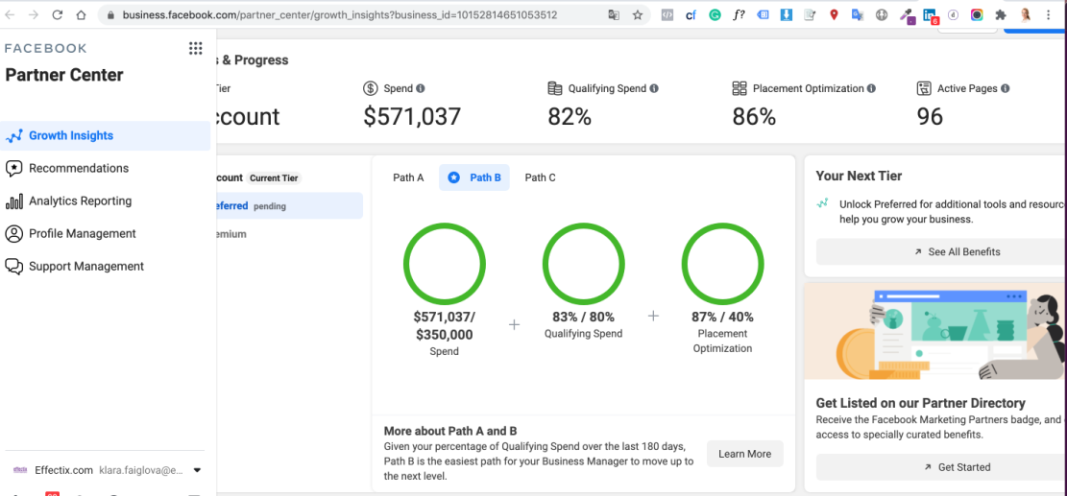Click "More about Path A and B" heading
The height and width of the screenshot is (496, 1067).
pos(450,431)
